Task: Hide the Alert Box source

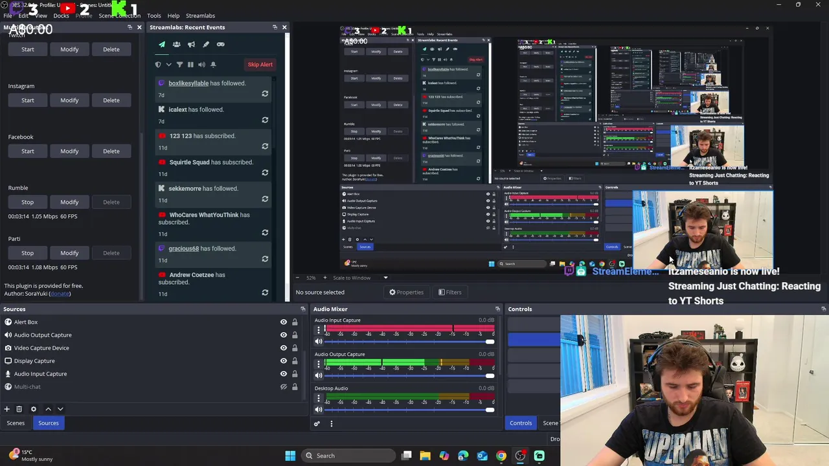Action: tap(283, 322)
